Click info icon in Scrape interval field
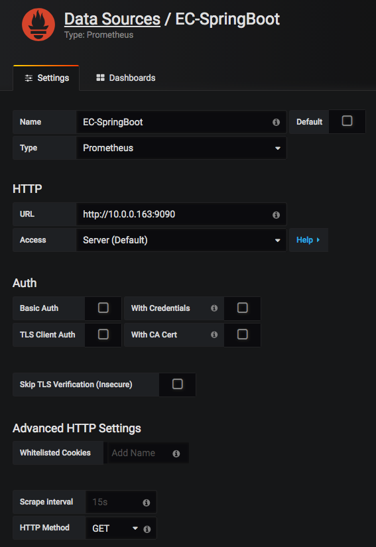This screenshot has width=376, height=547. point(147,503)
